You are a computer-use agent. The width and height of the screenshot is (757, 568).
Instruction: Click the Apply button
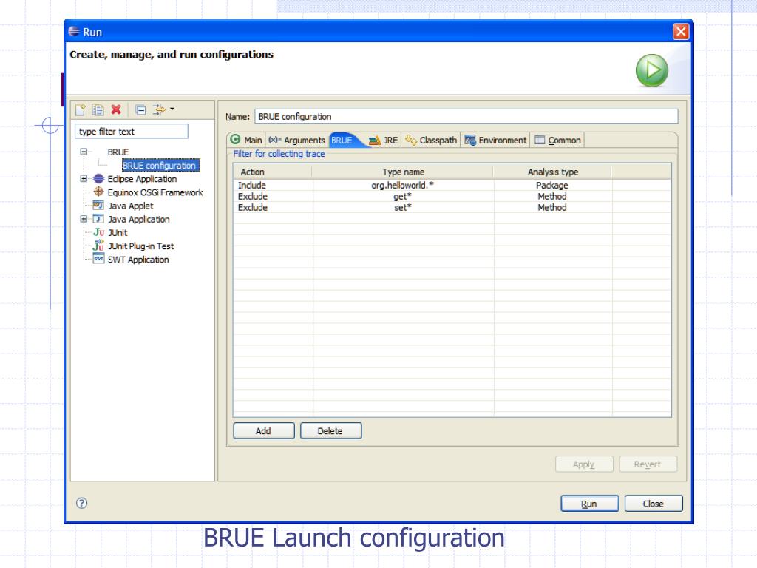tap(584, 464)
